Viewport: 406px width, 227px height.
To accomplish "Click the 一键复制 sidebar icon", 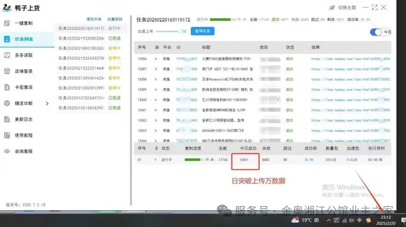I will tap(7, 23).
